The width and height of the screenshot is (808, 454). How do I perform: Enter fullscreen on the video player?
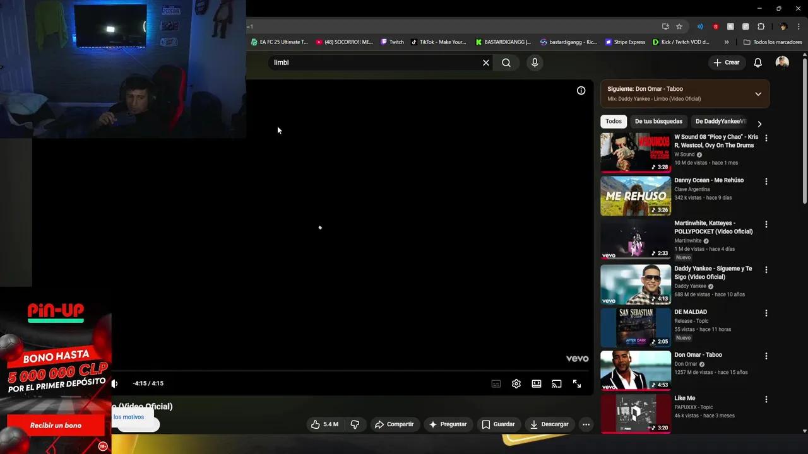pos(576,383)
